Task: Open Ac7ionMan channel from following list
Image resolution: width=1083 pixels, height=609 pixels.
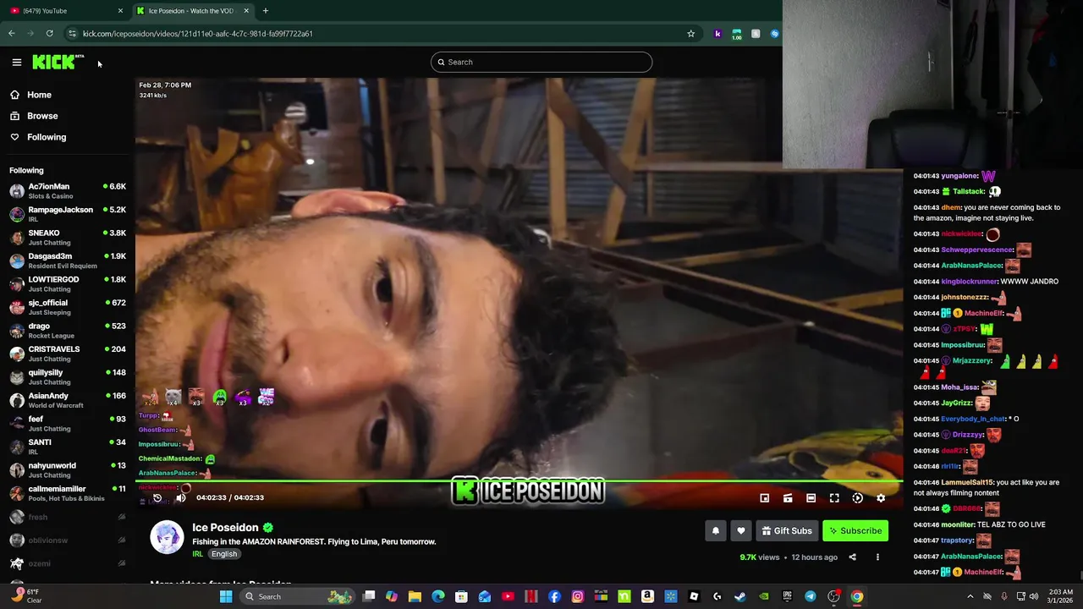Action: pyautogui.click(x=68, y=191)
